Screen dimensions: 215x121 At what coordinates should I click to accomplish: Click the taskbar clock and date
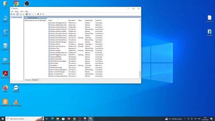tap(205, 119)
